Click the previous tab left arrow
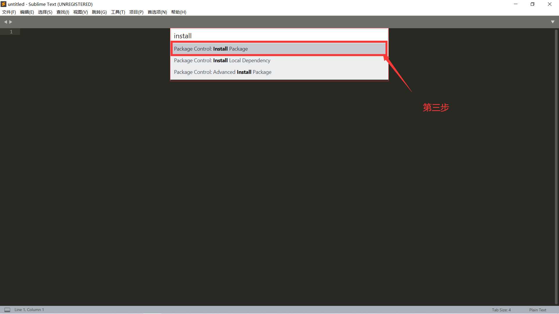Viewport: 559px width, 314px height. point(5,22)
